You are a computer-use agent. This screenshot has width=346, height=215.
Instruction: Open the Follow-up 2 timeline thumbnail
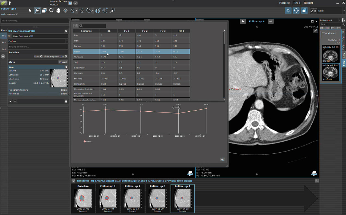pos(132,199)
